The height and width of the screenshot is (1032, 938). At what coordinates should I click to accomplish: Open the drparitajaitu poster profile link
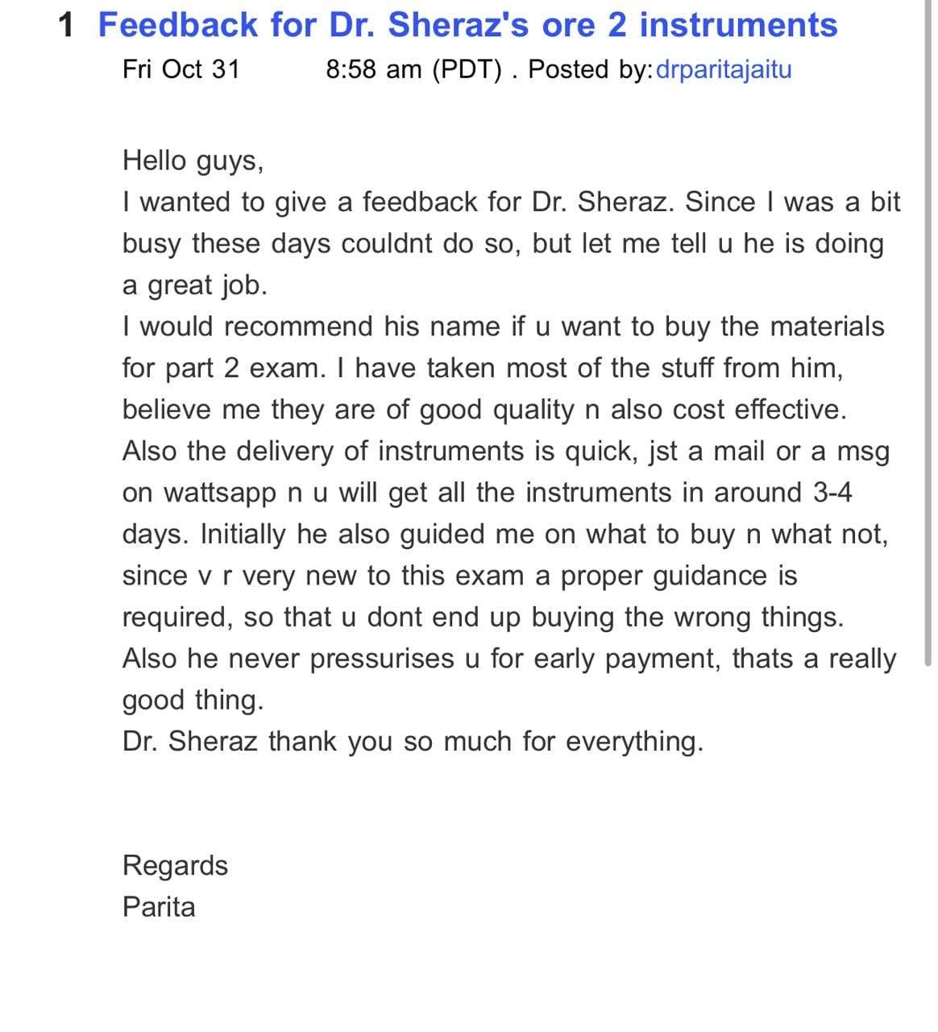coord(724,69)
